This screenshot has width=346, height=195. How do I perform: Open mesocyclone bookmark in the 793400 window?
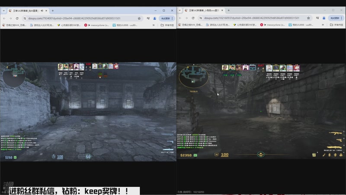(x=96, y=25)
